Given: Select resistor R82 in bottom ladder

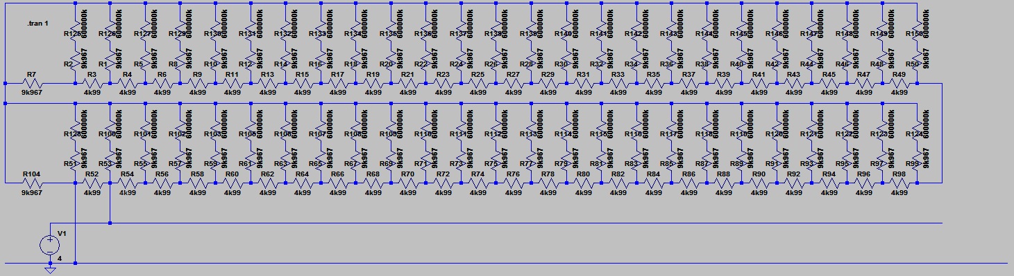Looking at the screenshot, I should (x=618, y=184).
